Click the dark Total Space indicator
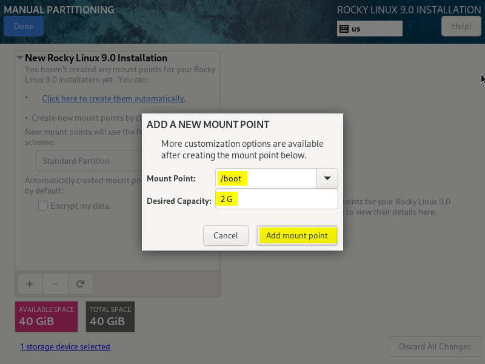 110,316
